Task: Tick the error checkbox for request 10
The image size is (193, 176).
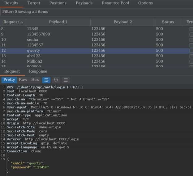Action: 191,40
